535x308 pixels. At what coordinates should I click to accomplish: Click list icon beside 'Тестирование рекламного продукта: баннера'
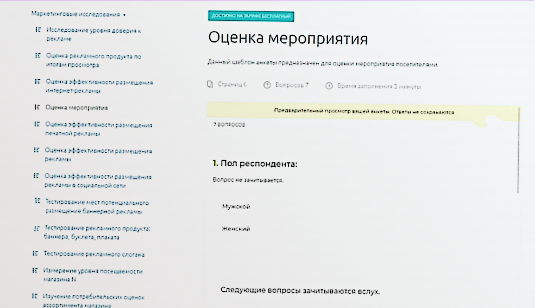pyautogui.click(x=36, y=229)
